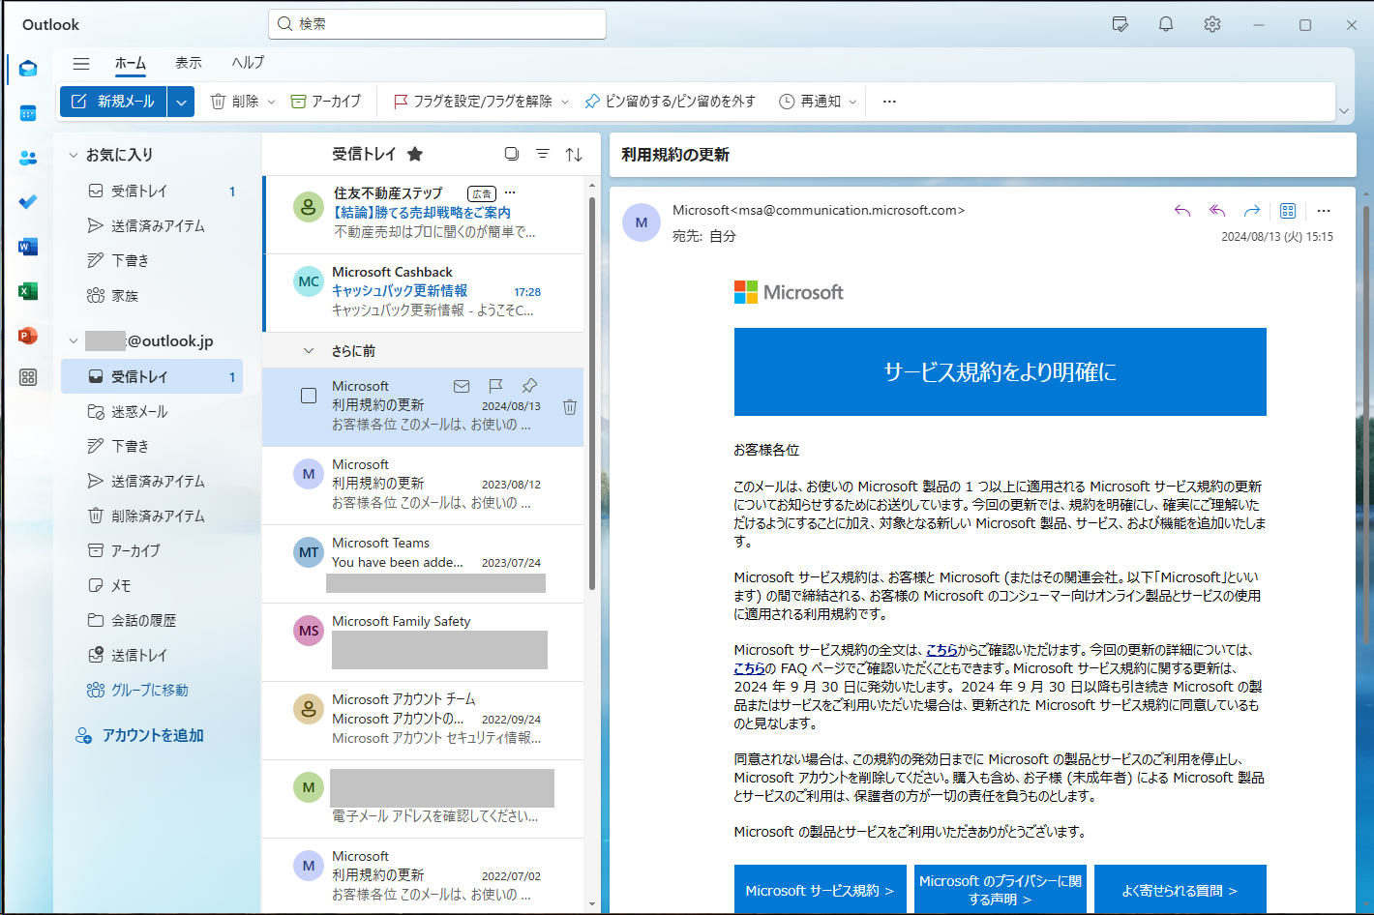Click the search 検索 input field
The width and height of the screenshot is (1374, 915).
437,24
